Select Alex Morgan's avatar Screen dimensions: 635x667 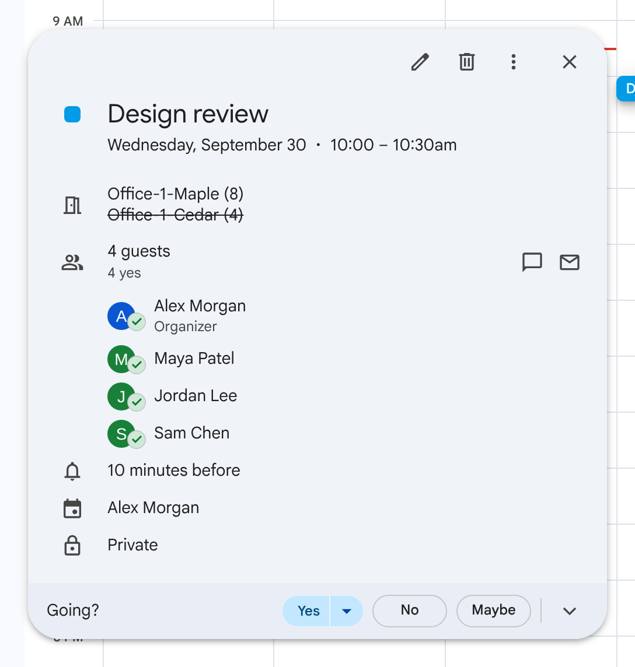pos(122,316)
